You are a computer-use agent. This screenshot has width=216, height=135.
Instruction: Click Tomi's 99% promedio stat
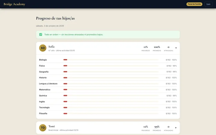[x=157, y=128]
